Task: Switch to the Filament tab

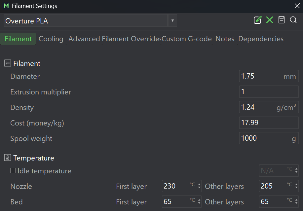Action: pyautogui.click(x=18, y=39)
